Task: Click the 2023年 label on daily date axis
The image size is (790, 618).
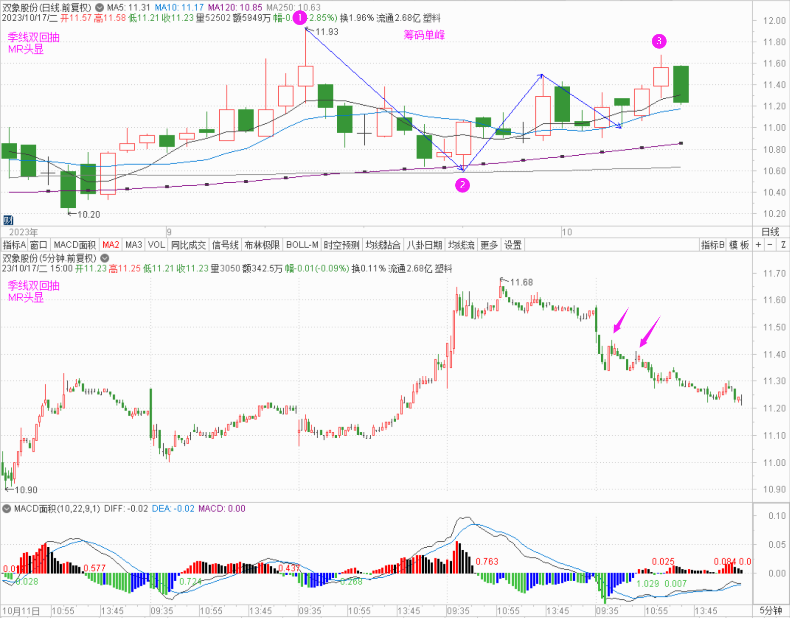Action: [23, 232]
